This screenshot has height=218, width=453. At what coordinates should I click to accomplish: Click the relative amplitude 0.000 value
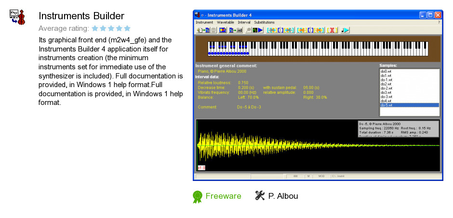[x=308, y=92]
